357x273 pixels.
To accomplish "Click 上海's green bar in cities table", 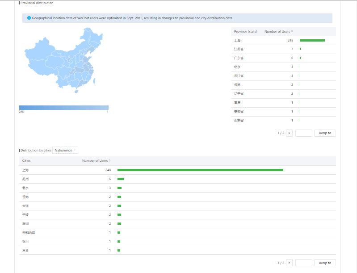I will click(200, 170).
